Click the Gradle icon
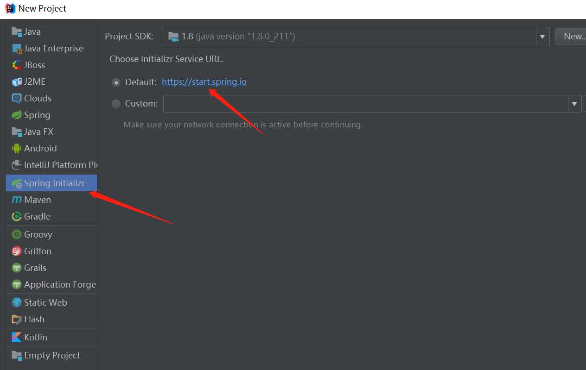586x370 pixels. pos(17,217)
